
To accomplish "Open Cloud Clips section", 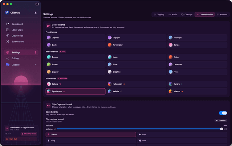I will click(21, 36).
